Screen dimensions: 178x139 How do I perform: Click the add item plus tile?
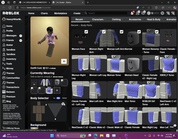click(57, 90)
